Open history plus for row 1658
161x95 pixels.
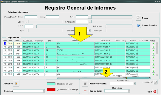pyautogui.click(x=153, y=64)
